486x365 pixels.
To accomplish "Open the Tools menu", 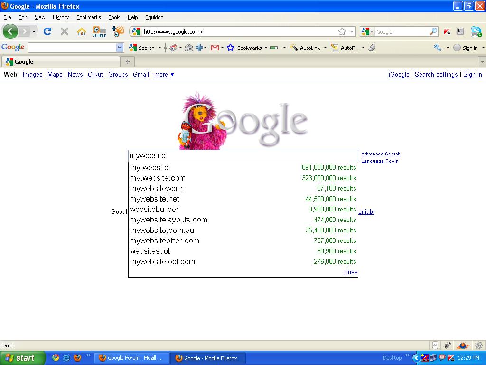I will click(x=114, y=18).
